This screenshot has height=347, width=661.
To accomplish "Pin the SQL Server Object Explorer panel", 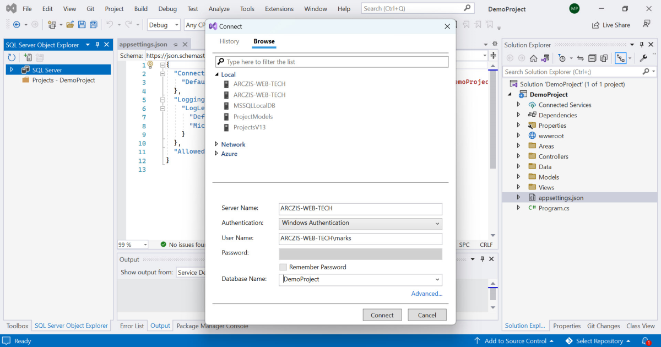I will point(97,45).
